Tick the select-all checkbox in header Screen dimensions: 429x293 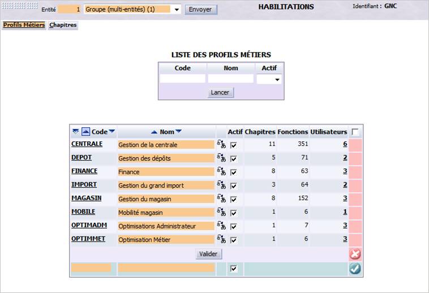coord(355,132)
